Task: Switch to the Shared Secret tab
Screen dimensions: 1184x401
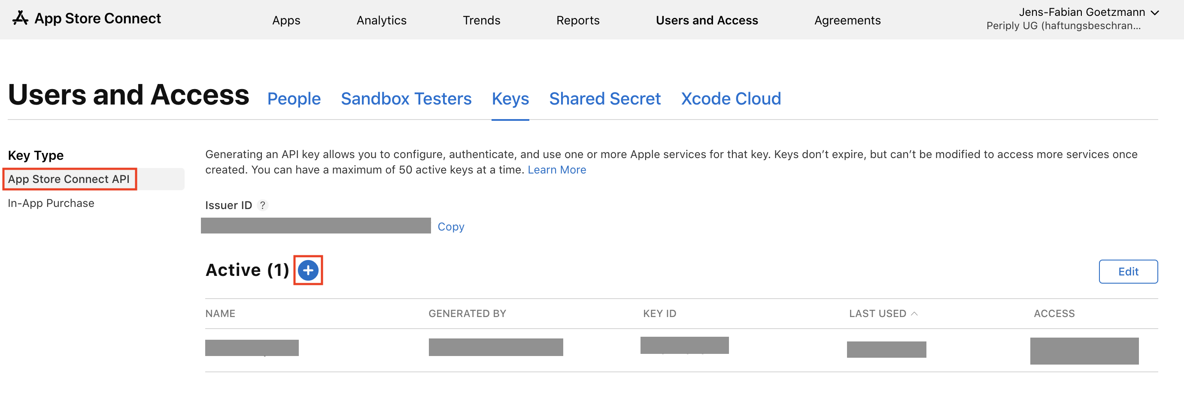Action: click(x=604, y=99)
